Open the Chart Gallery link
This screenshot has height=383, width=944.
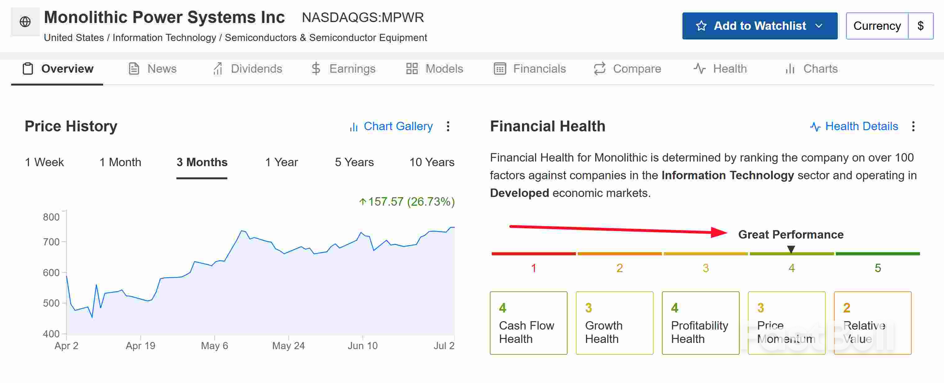tap(398, 126)
